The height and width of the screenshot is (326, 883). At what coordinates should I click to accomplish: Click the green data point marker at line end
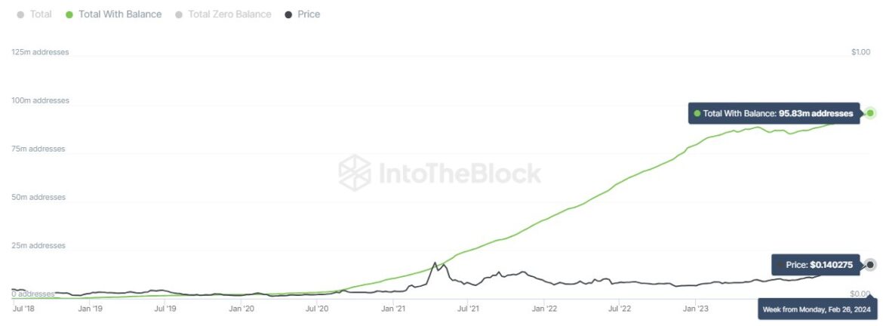click(870, 113)
